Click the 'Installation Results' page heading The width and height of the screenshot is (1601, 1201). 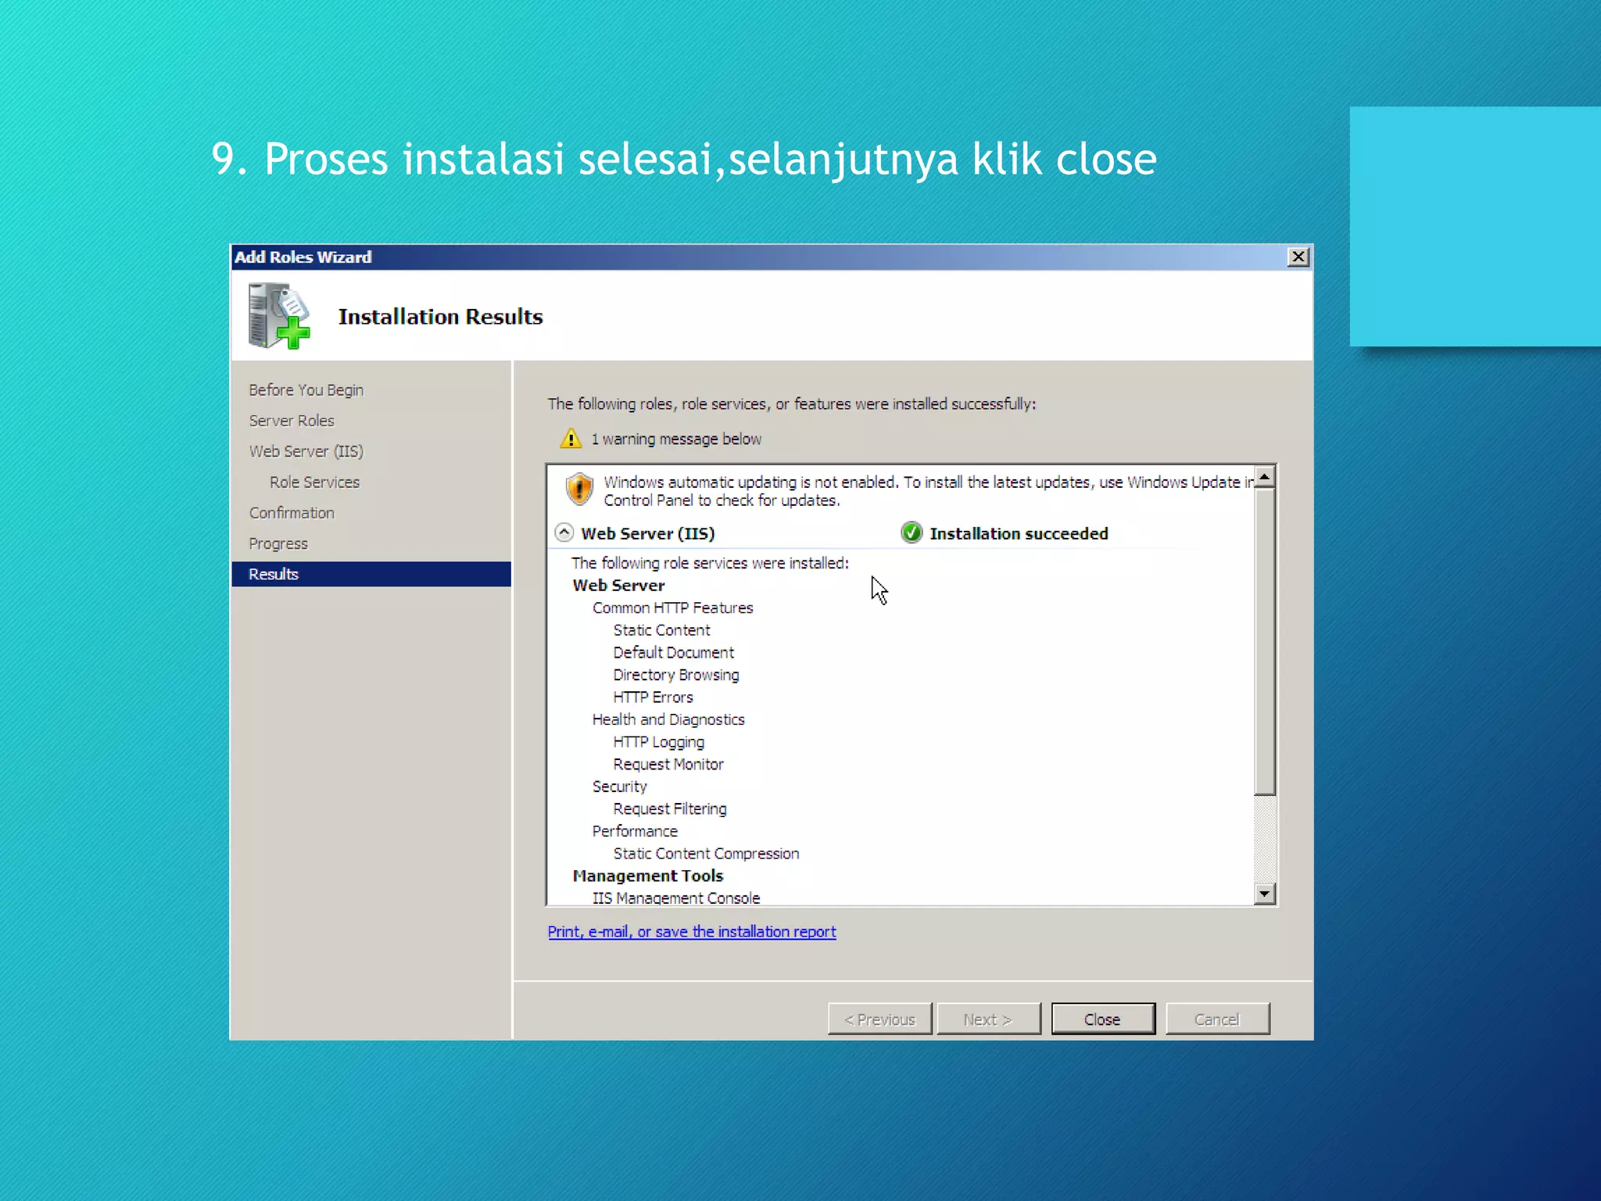440,317
